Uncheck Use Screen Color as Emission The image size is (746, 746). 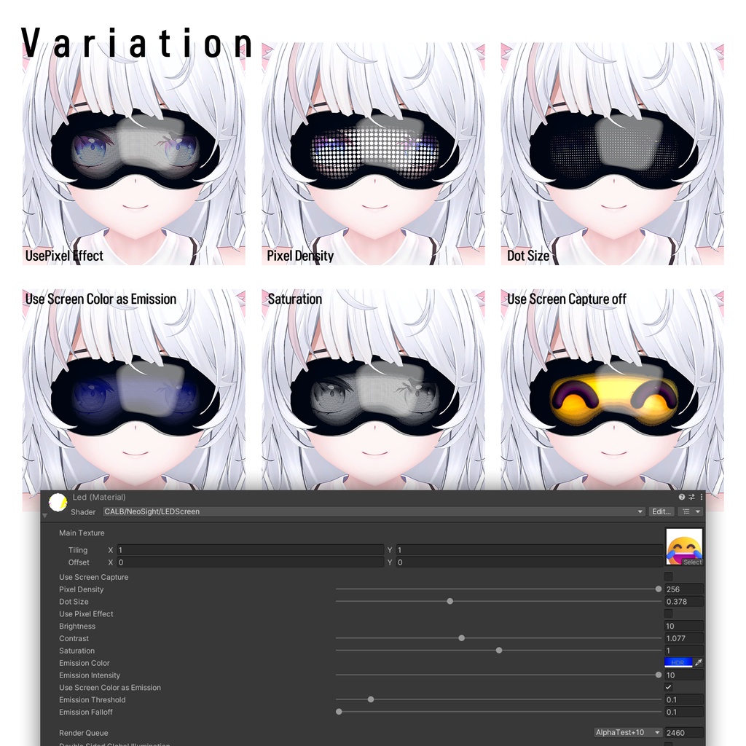pyautogui.click(x=669, y=687)
